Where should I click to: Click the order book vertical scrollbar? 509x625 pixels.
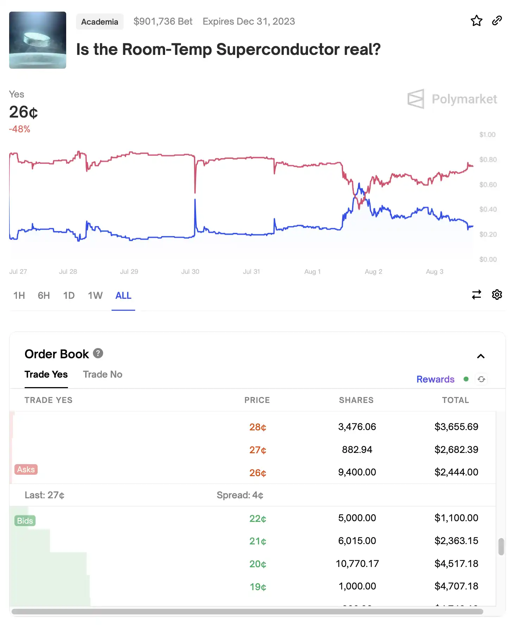(501, 547)
